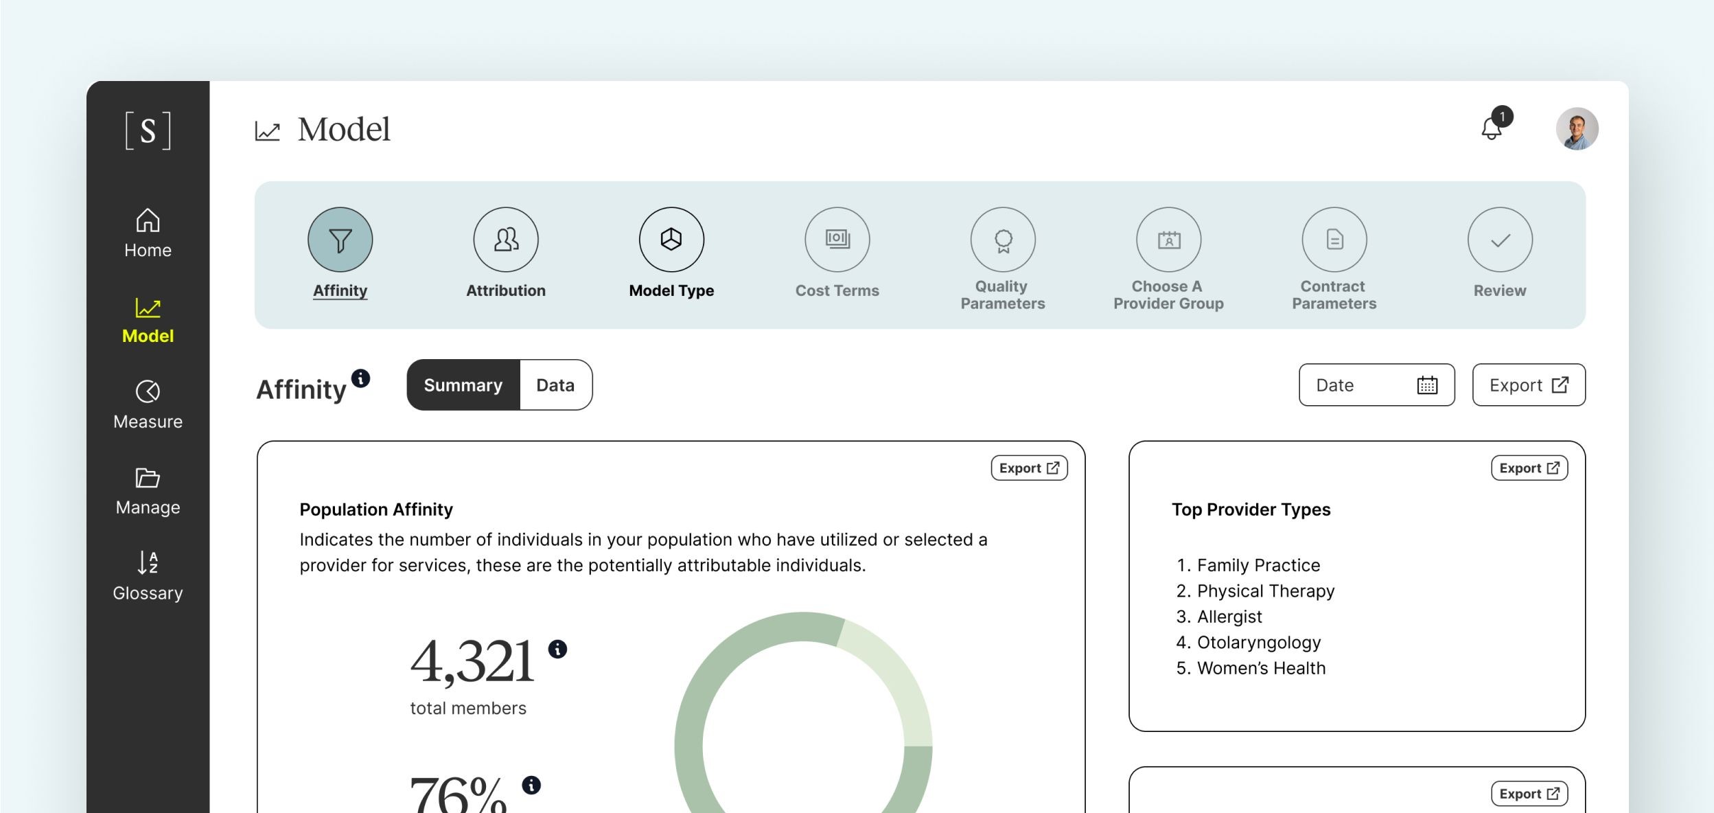Go to the Model Type step
1714x813 pixels.
click(671, 240)
